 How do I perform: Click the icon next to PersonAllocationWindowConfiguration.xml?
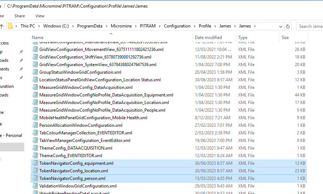point(35,125)
